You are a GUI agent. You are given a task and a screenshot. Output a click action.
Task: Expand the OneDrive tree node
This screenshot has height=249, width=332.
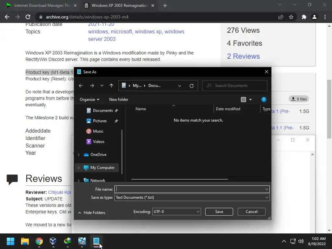pos(78,155)
